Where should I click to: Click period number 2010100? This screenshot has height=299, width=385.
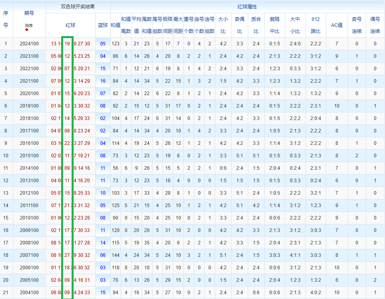tap(29, 218)
